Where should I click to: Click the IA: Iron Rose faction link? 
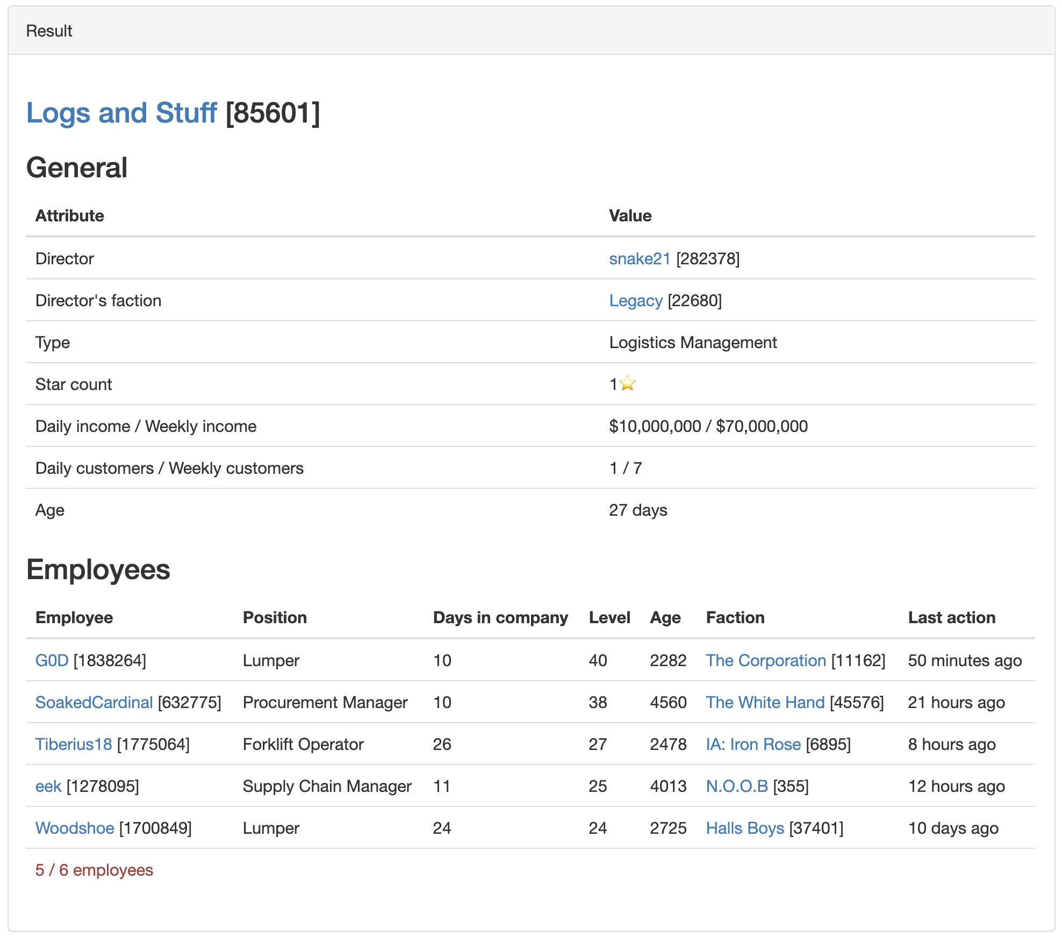tap(753, 744)
